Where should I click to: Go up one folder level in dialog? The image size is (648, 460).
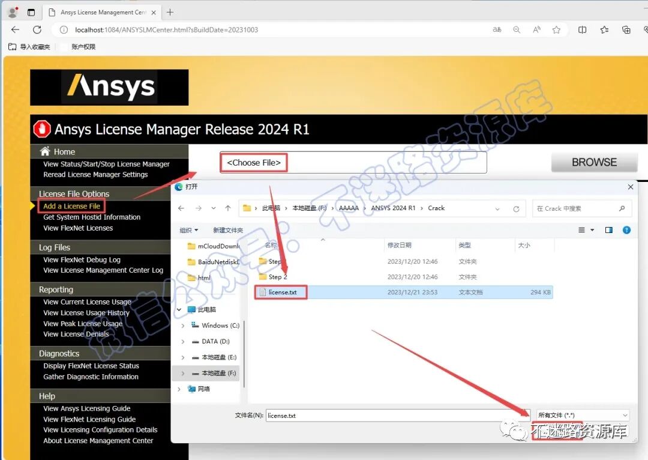click(x=228, y=208)
